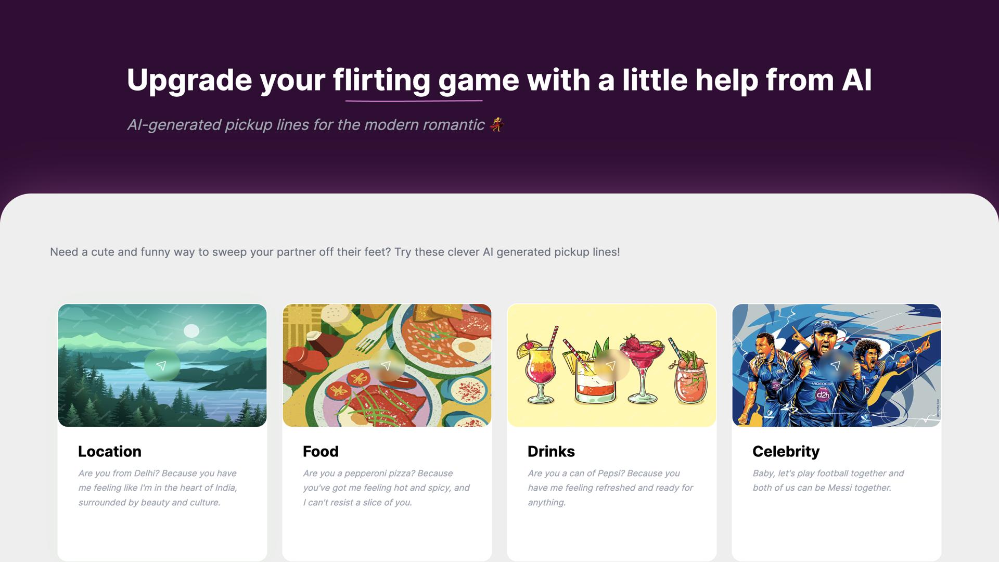Click the share icon on the Location card
999x562 pixels.
162,365
